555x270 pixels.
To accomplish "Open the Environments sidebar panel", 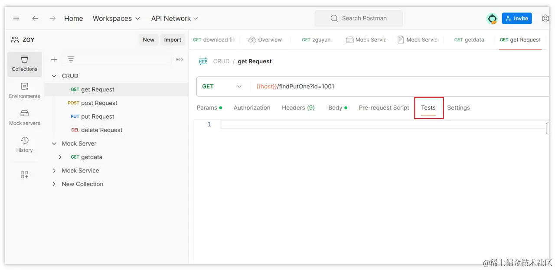I will (x=24, y=91).
